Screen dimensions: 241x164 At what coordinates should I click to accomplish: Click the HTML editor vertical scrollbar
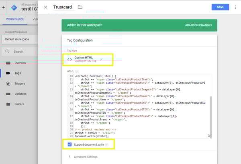pyautogui.click(x=211, y=117)
